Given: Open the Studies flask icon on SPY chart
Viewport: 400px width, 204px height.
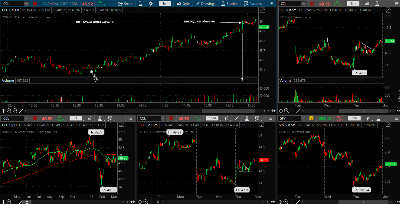Looking at the screenshot, I should point(378,118).
